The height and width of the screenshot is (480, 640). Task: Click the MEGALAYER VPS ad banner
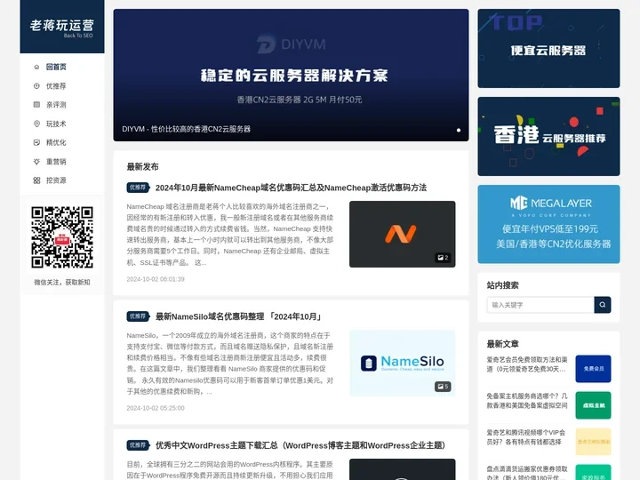click(x=548, y=224)
